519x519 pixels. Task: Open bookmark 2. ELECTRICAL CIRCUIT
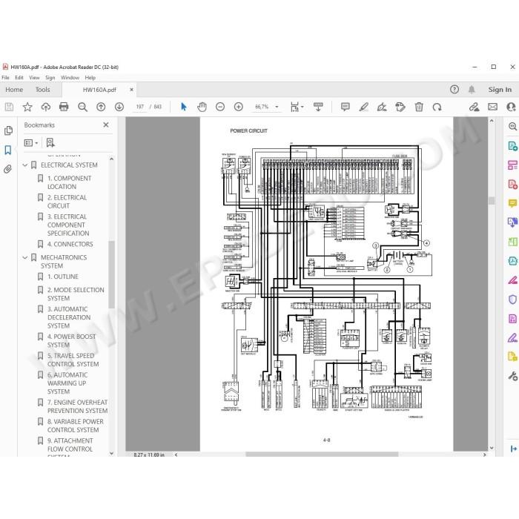67,202
